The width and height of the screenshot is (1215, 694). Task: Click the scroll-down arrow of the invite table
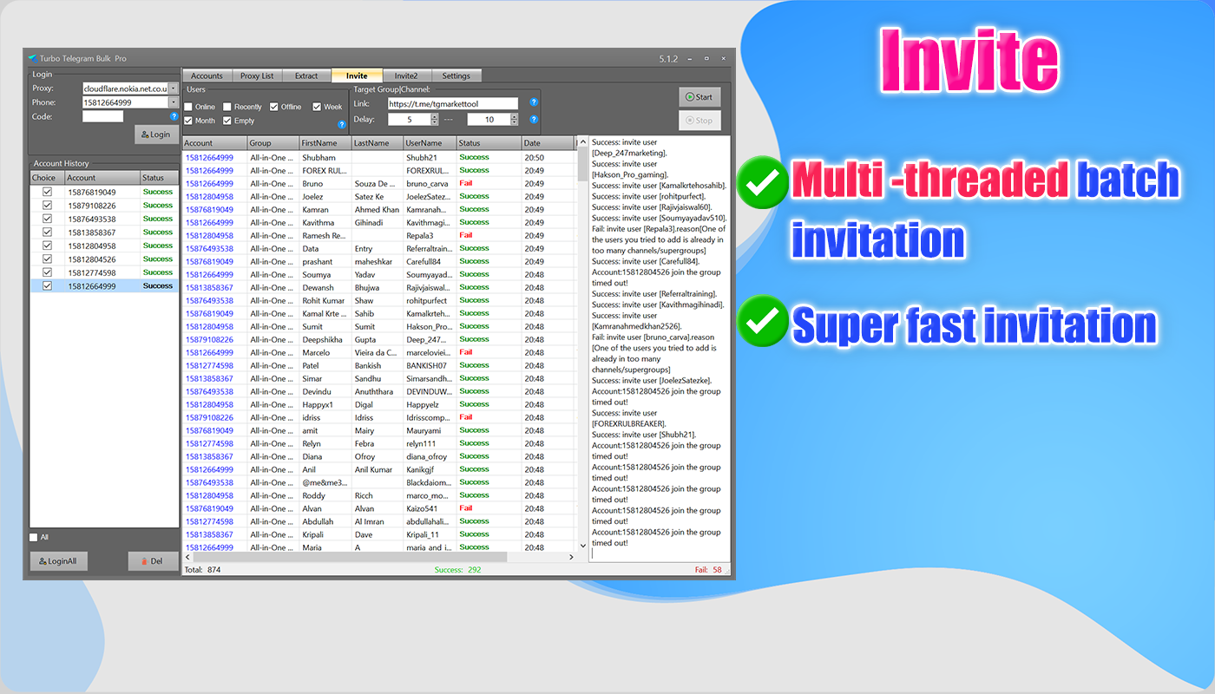click(582, 547)
